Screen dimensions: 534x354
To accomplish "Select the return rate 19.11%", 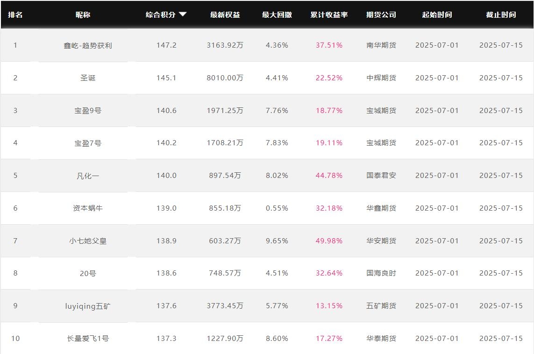I will (x=329, y=143).
